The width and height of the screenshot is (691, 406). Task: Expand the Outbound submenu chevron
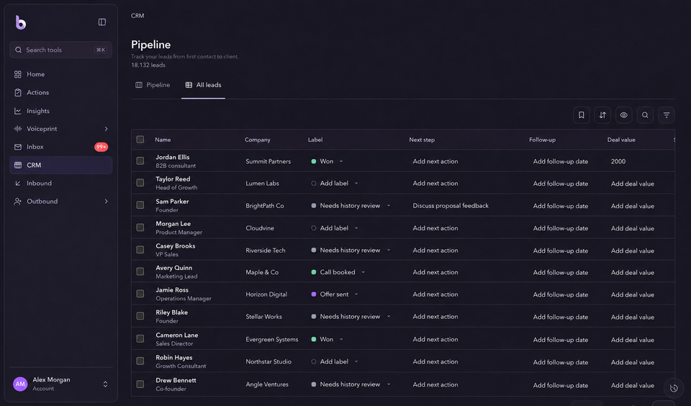point(107,201)
